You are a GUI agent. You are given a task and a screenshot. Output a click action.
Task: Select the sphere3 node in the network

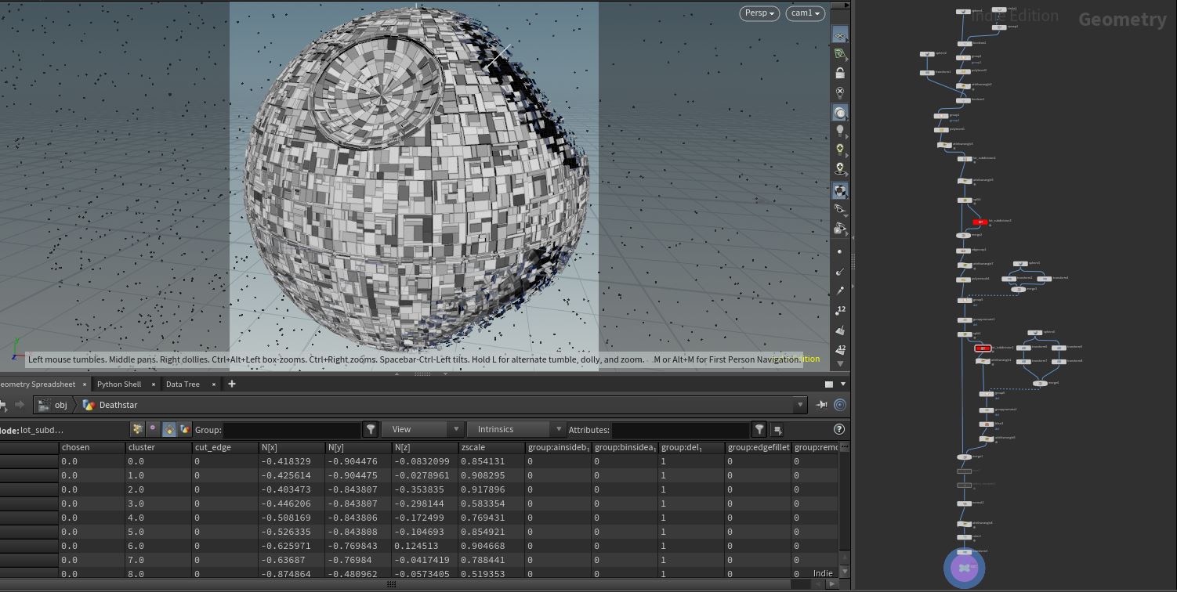click(x=1020, y=264)
